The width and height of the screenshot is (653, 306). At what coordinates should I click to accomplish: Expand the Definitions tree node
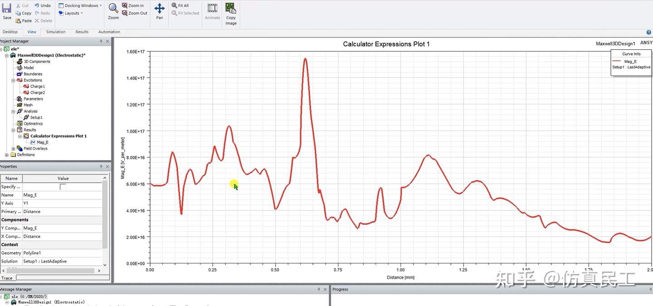pyautogui.click(x=7, y=155)
